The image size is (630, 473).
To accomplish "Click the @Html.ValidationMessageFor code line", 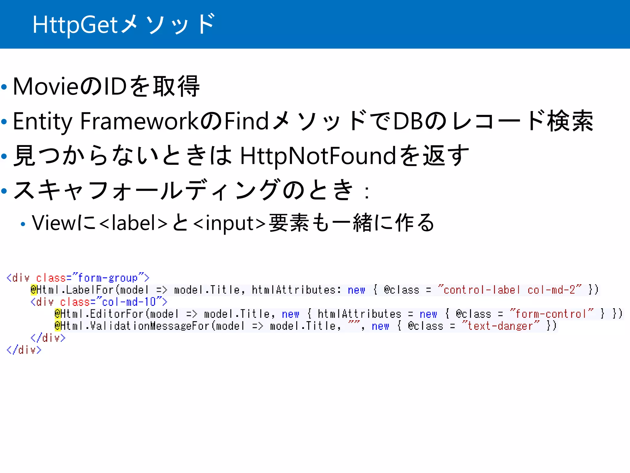I will [x=306, y=326].
